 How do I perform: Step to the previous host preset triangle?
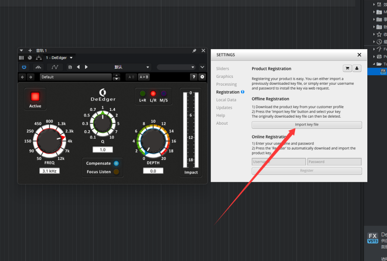pos(78,67)
